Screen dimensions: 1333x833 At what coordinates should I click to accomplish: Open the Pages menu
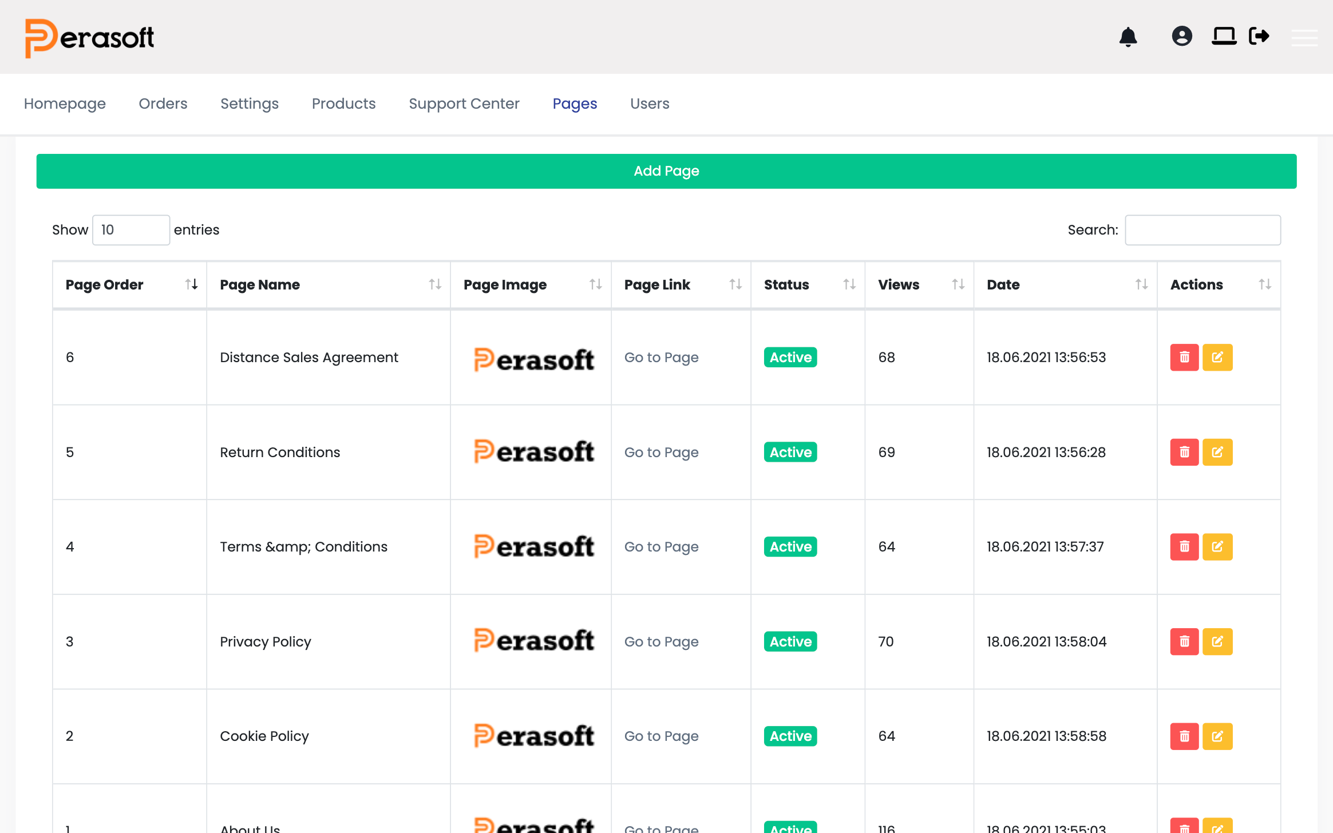click(575, 104)
